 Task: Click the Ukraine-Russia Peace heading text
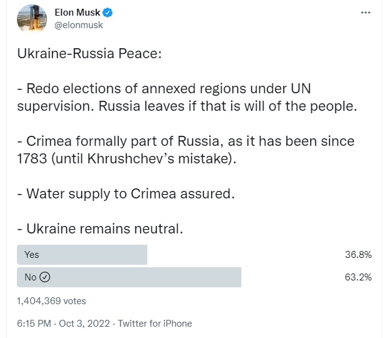pos(90,53)
